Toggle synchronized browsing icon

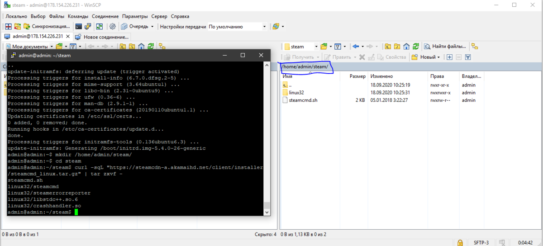click(99, 27)
